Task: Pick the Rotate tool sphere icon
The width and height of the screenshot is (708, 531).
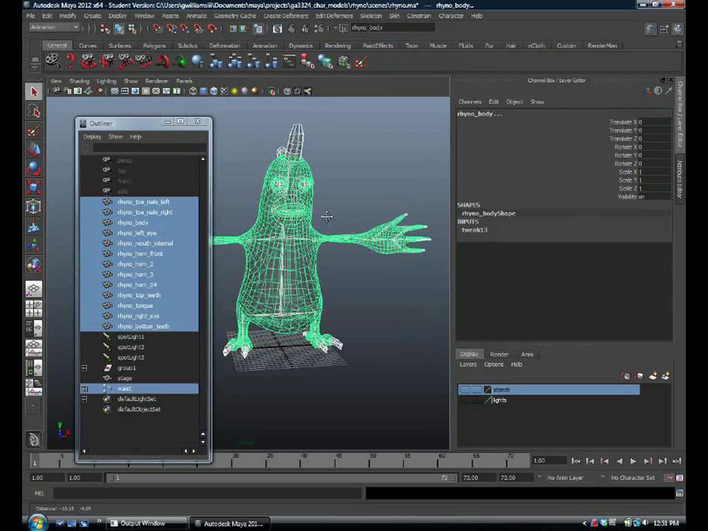Action: 34,168
